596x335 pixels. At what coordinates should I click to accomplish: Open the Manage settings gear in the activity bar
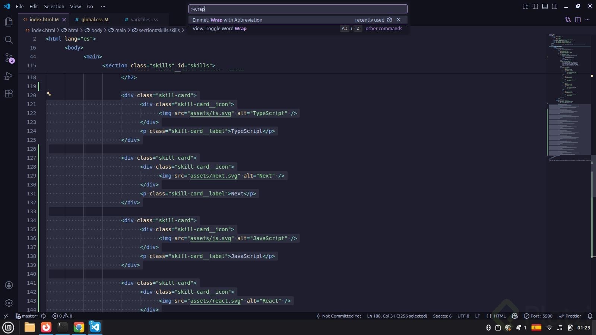tap(9, 303)
